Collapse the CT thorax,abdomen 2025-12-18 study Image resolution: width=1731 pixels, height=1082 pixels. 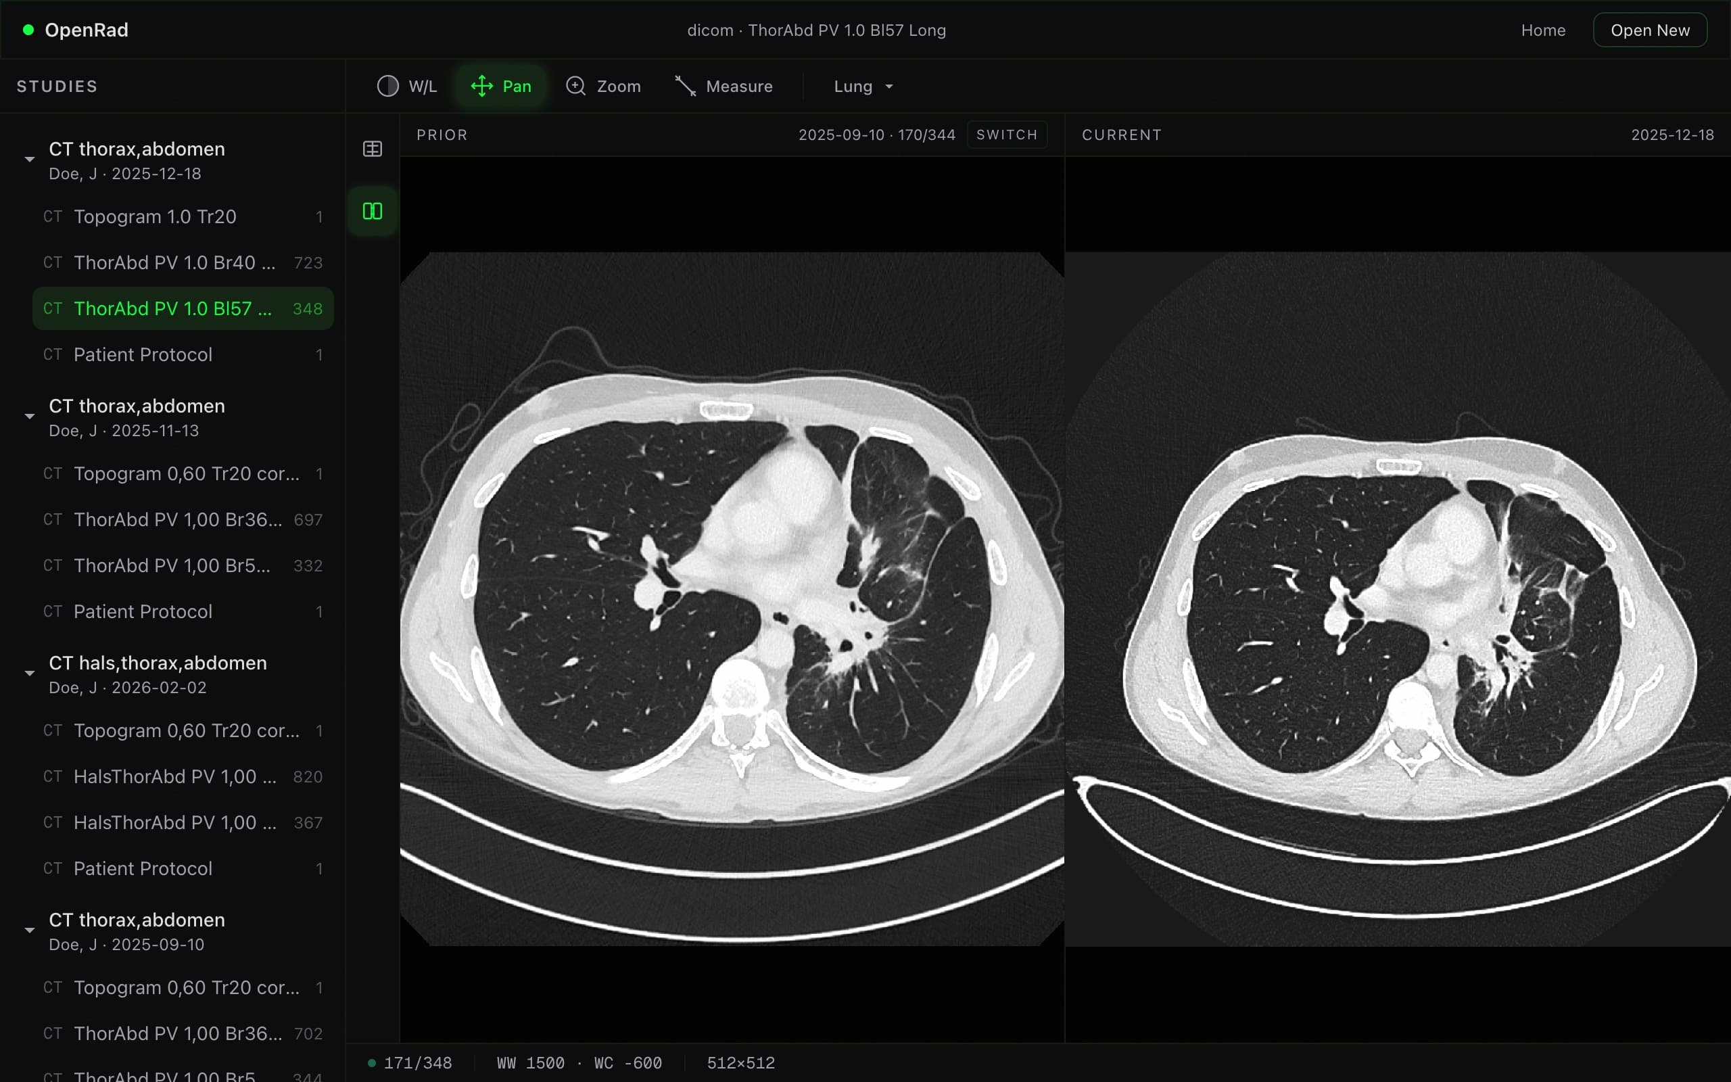[x=29, y=159]
